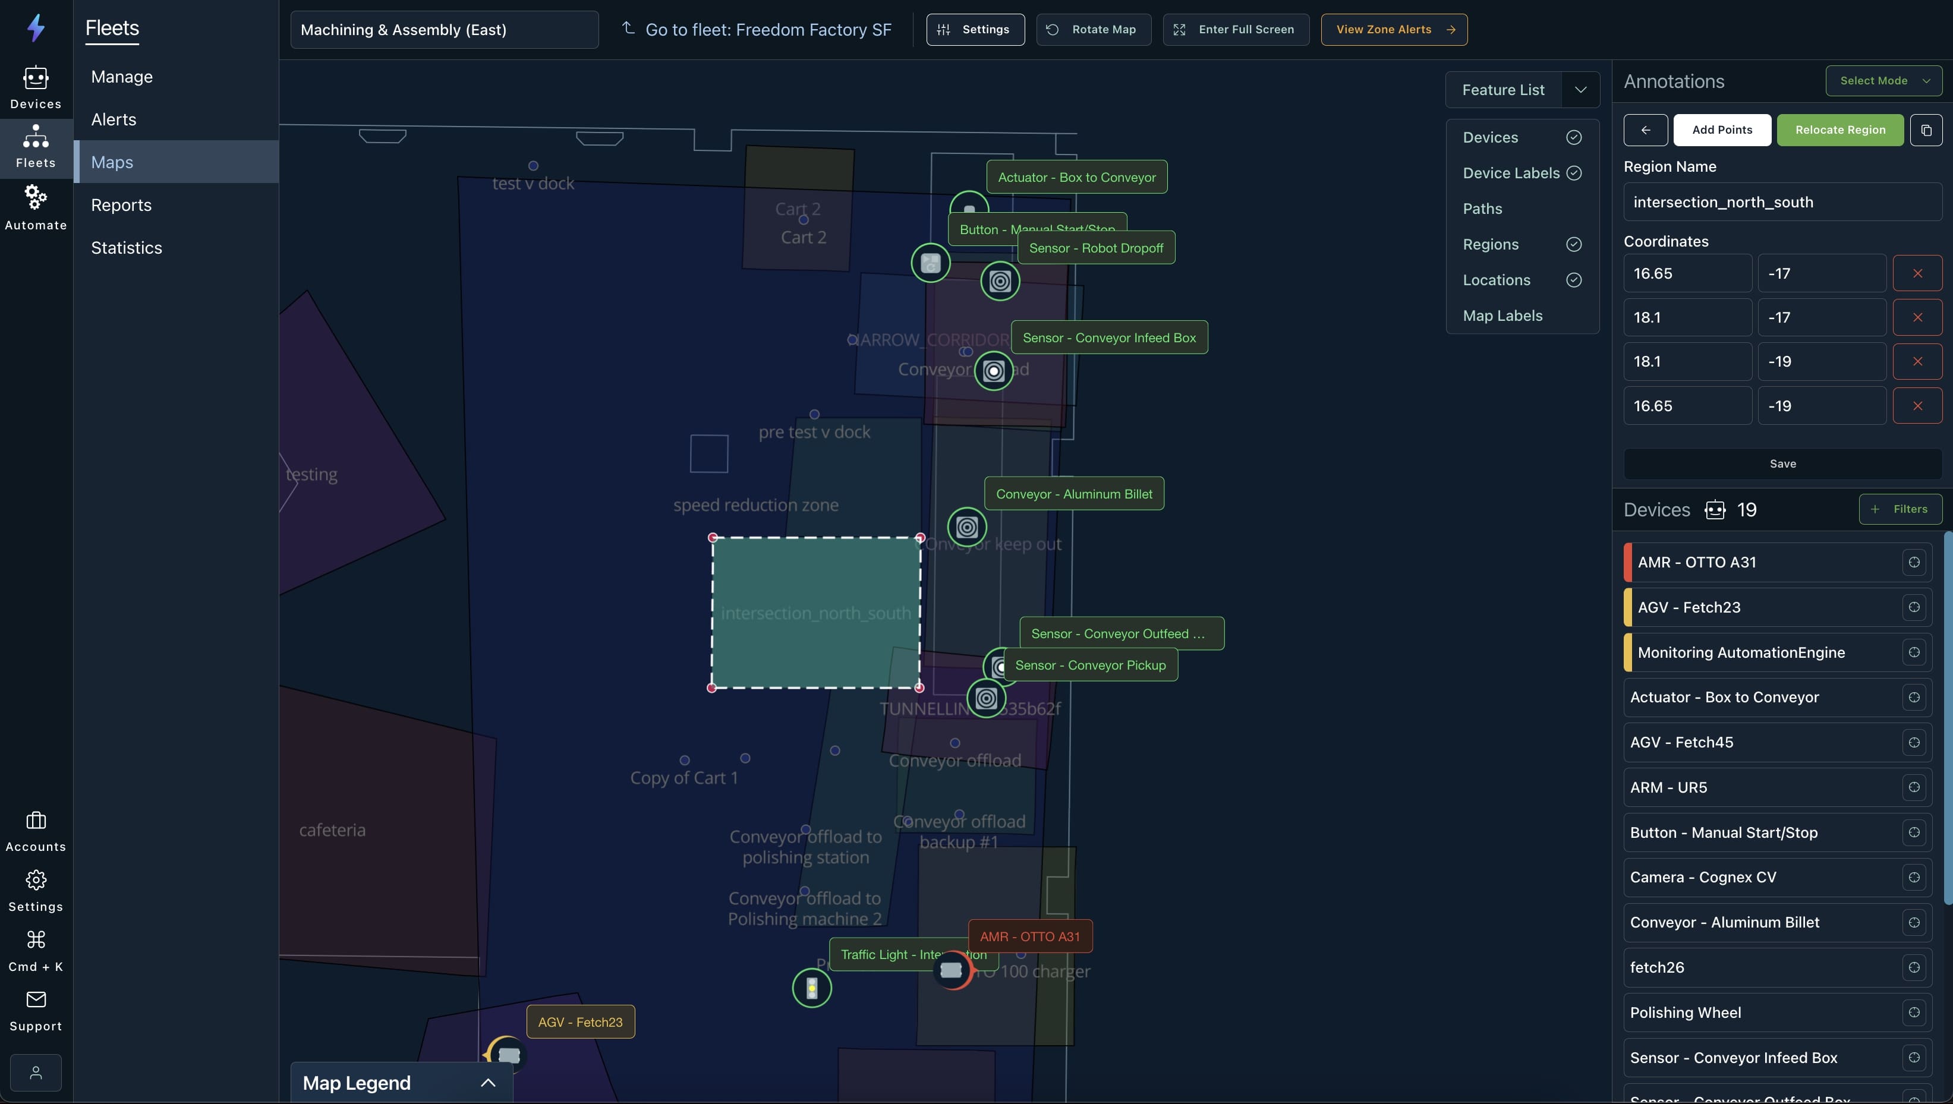Click the Relocate Region button
This screenshot has height=1104, width=1953.
[1839, 130]
